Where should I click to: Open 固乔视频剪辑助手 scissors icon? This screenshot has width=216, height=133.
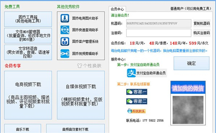(65, 54)
